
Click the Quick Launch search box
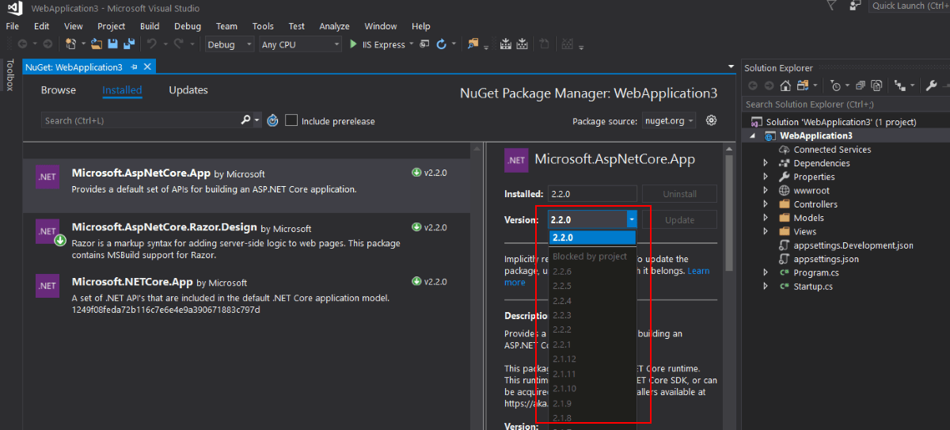(909, 6)
